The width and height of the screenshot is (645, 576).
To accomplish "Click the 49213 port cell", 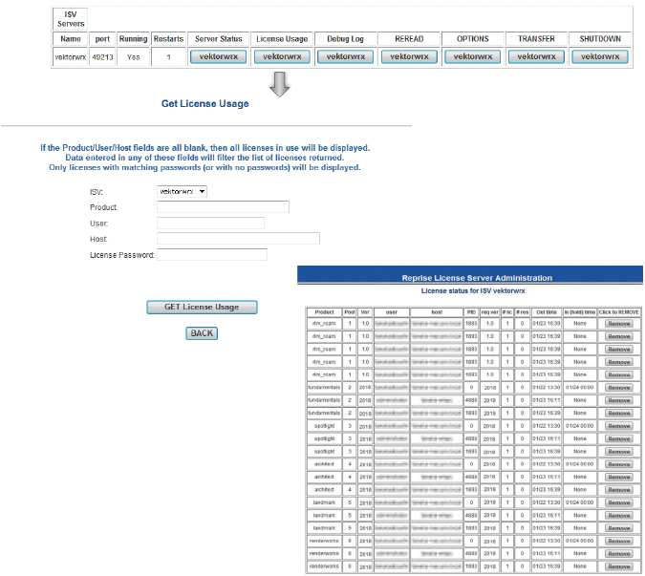I will tap(102, 57).
